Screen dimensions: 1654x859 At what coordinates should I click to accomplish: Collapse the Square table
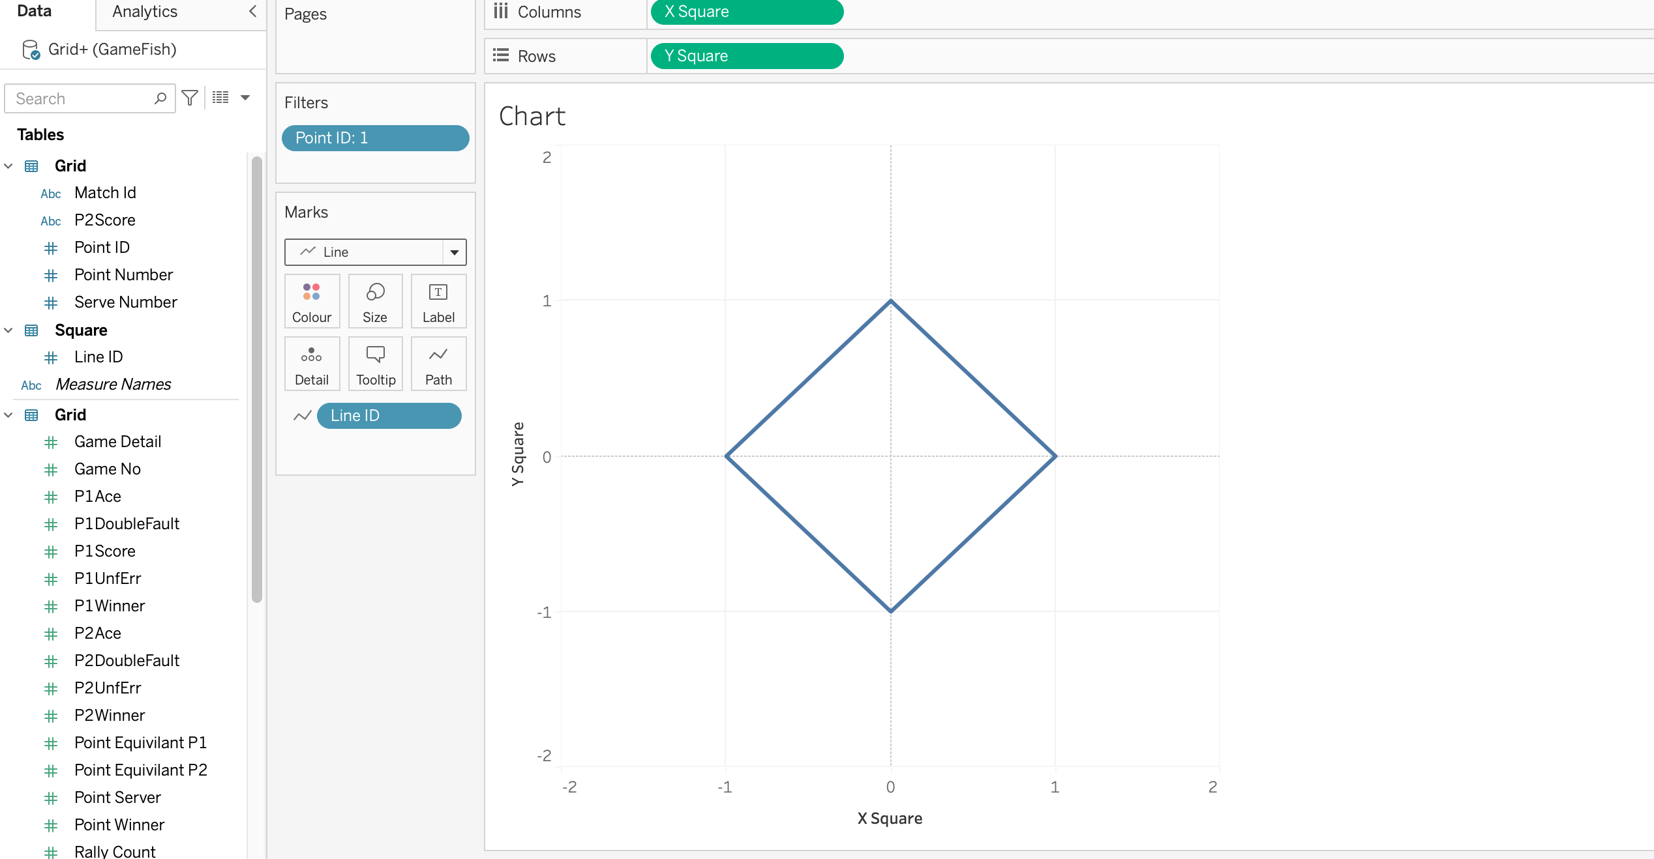click(x=8, y=330)
